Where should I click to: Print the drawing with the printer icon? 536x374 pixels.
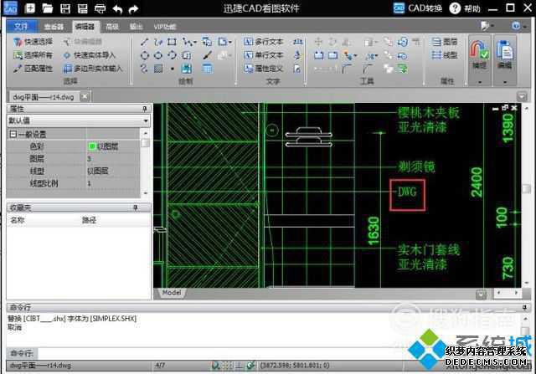[100, 8]
